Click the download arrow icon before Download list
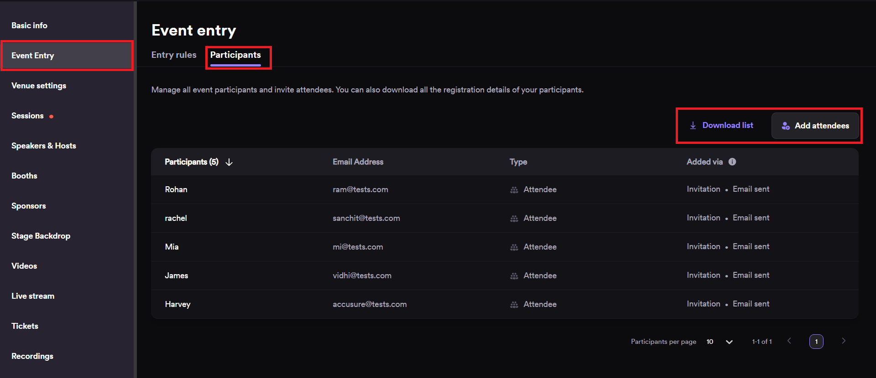 (693, 125)
